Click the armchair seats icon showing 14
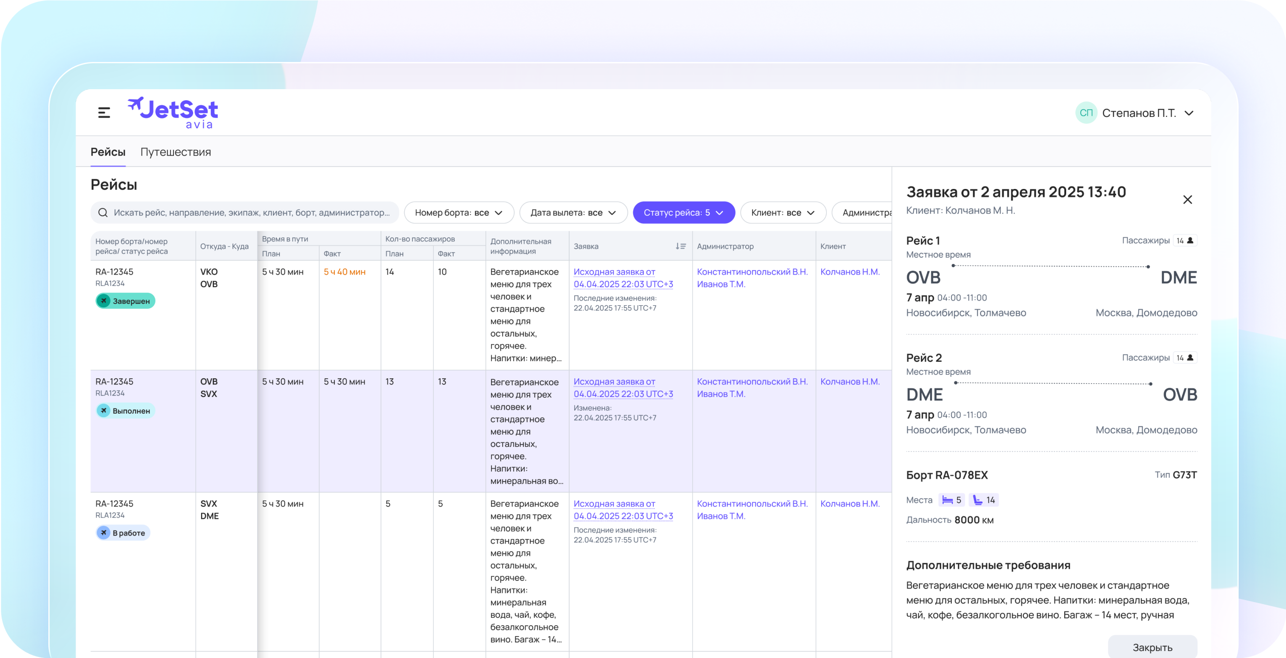This screenshot has width=1286, height=658. pyautogui.click(x=978, y=500)
